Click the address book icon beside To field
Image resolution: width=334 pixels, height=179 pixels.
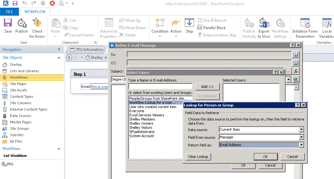point(295,55)
